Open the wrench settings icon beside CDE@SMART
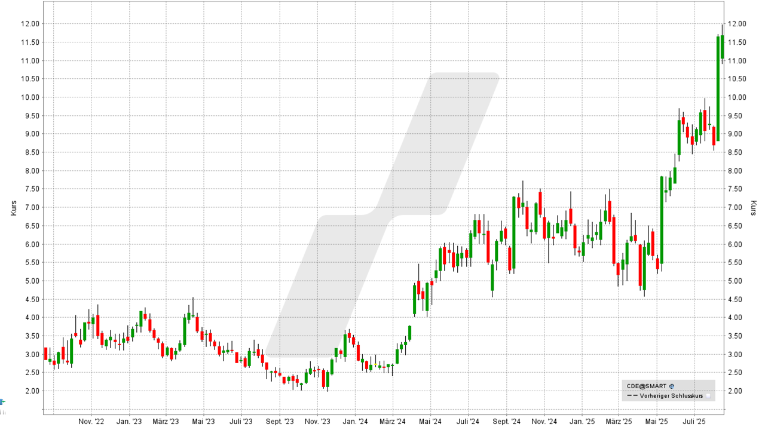The width and height of the screenshot is (765, 430). 672,386
